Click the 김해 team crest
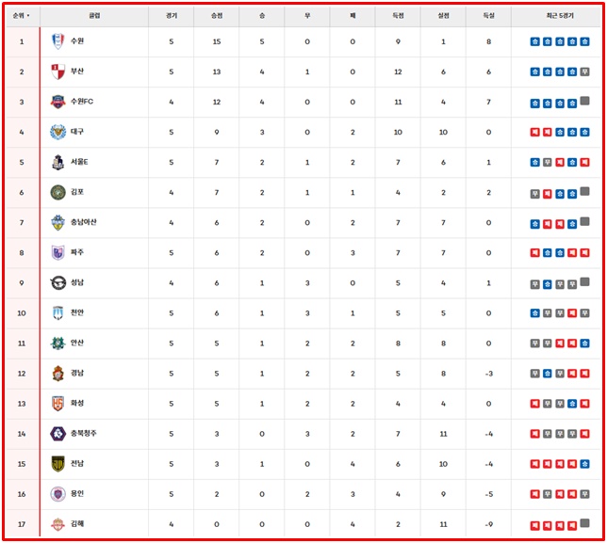 (x=58, y=524)
